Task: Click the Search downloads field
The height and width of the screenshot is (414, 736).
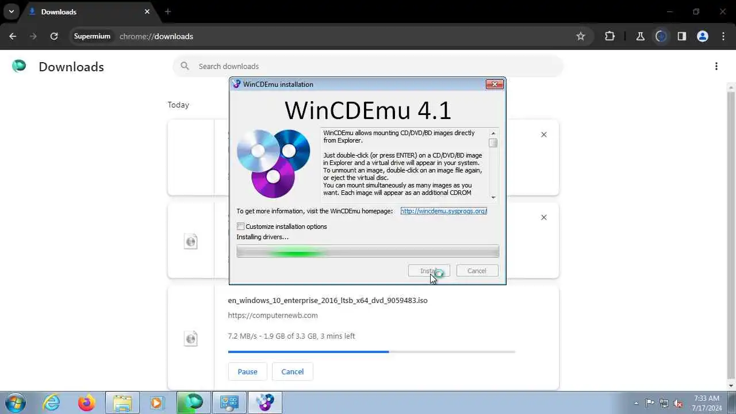Action: (368, 66)
